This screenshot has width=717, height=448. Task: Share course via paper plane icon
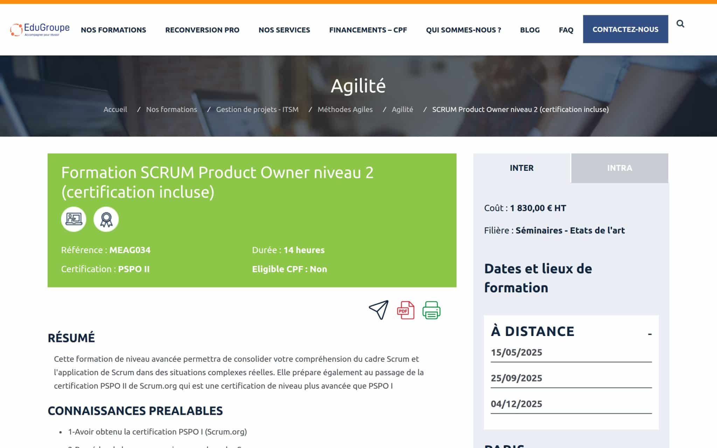coord(378,310)
